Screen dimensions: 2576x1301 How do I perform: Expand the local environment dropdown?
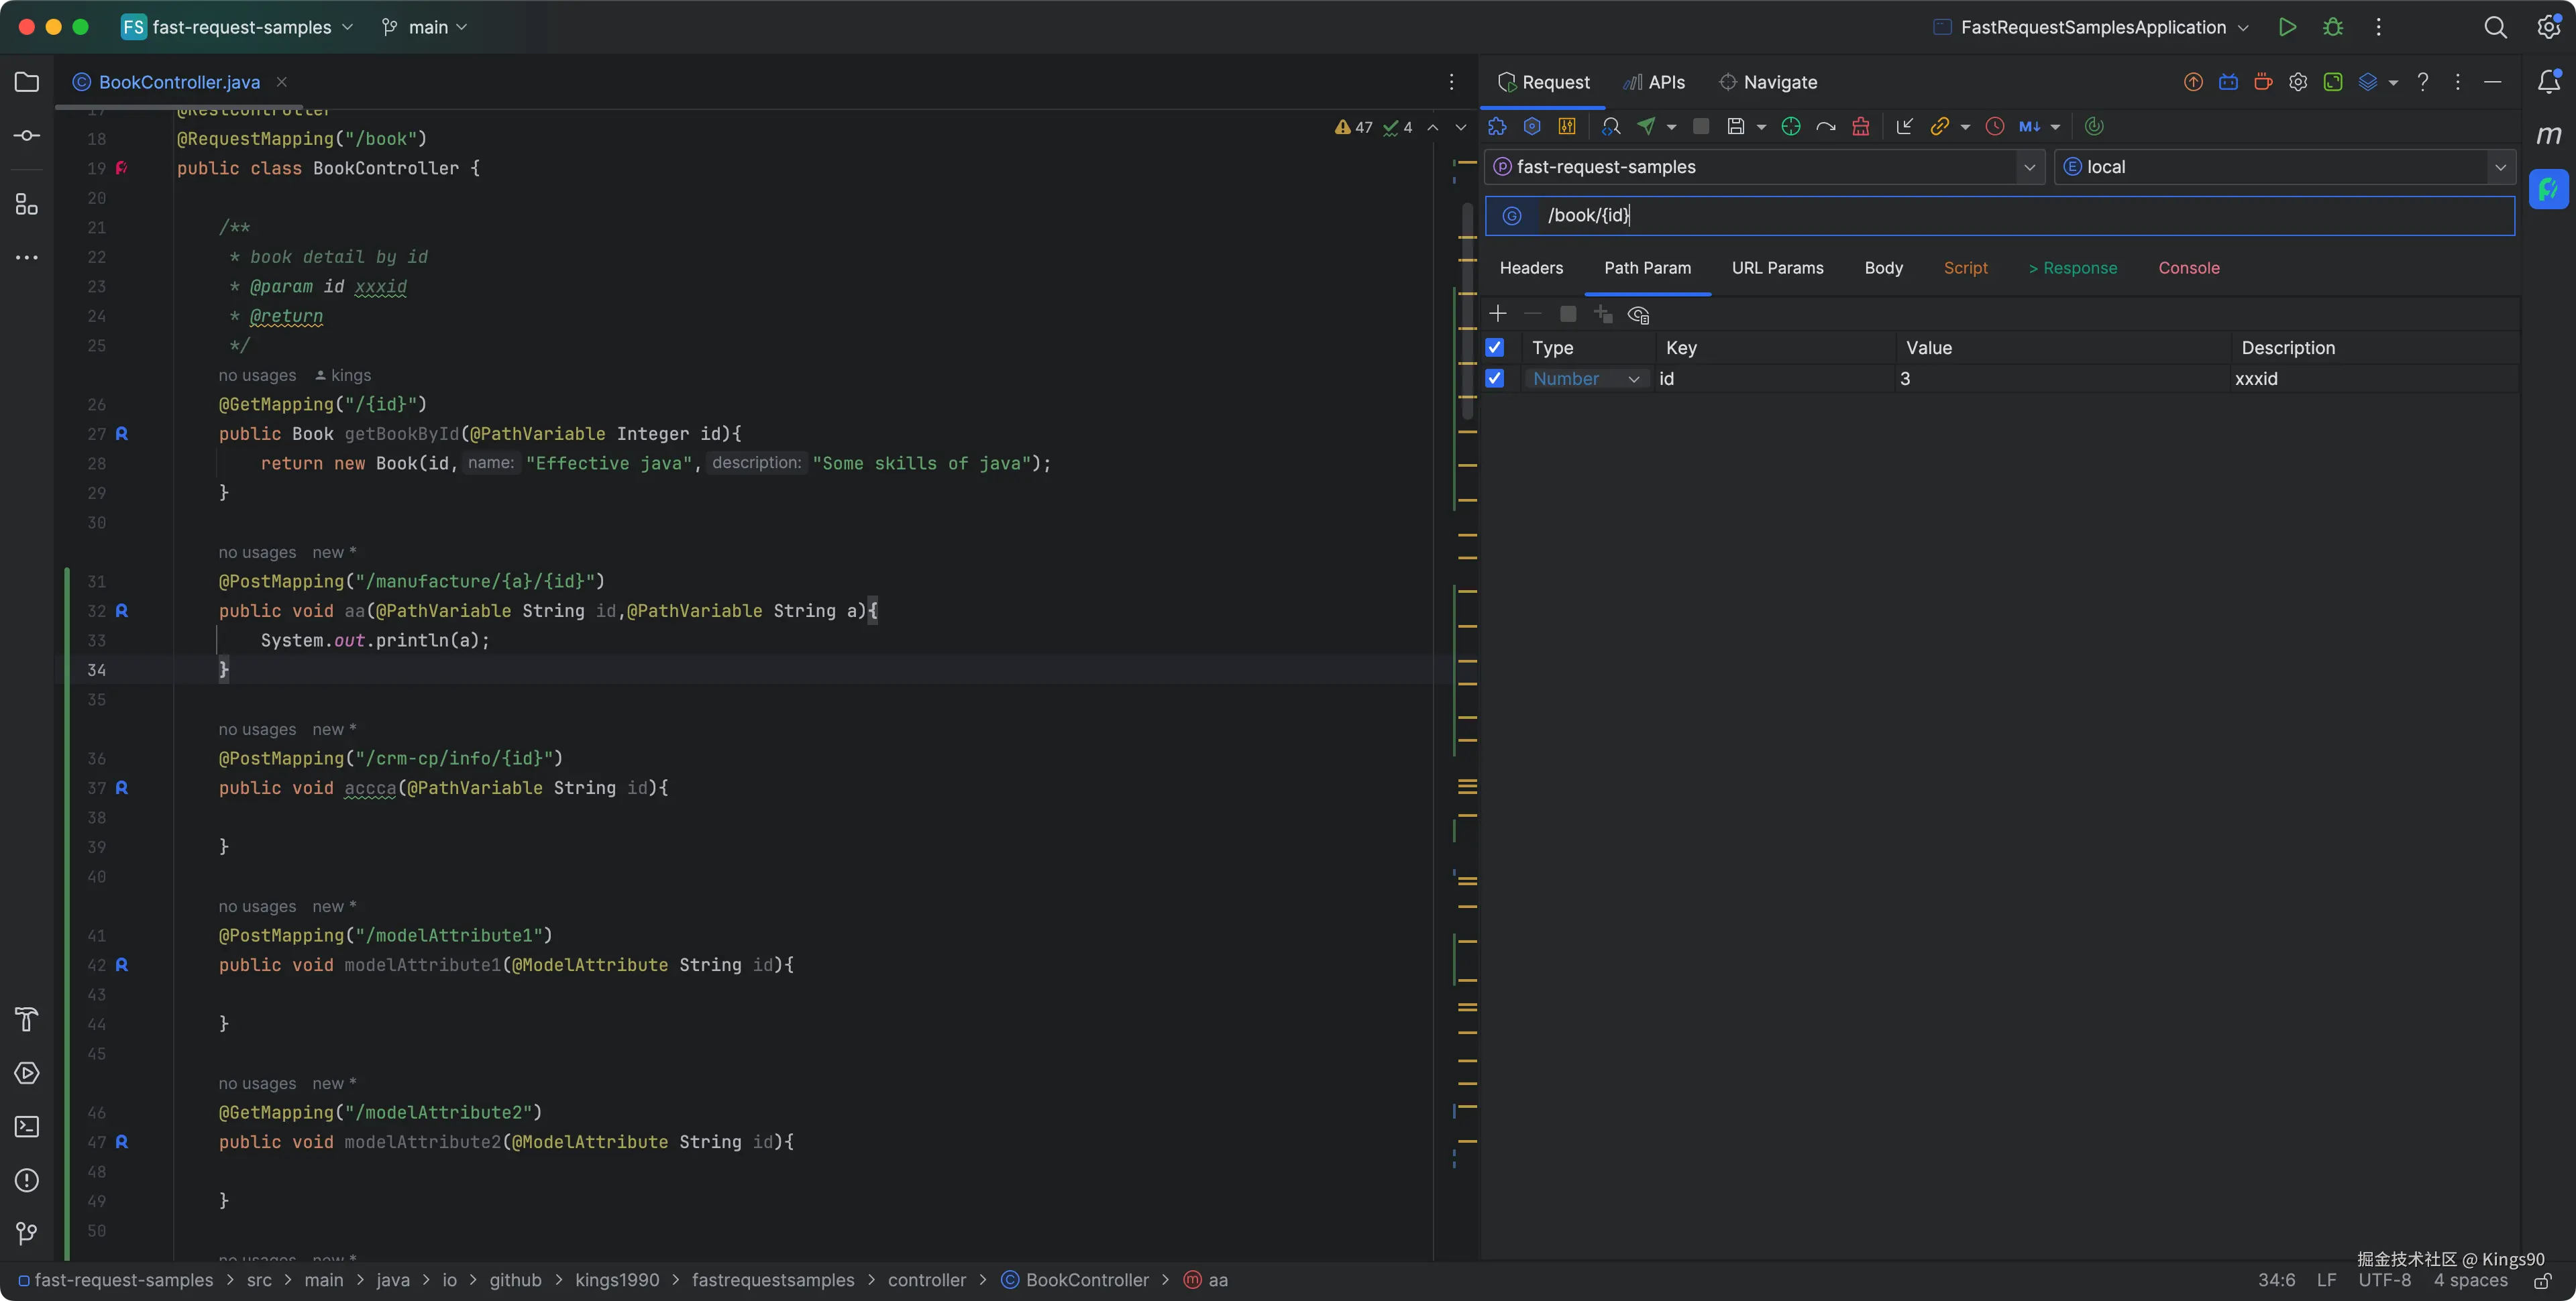(x=2500, y=167)
